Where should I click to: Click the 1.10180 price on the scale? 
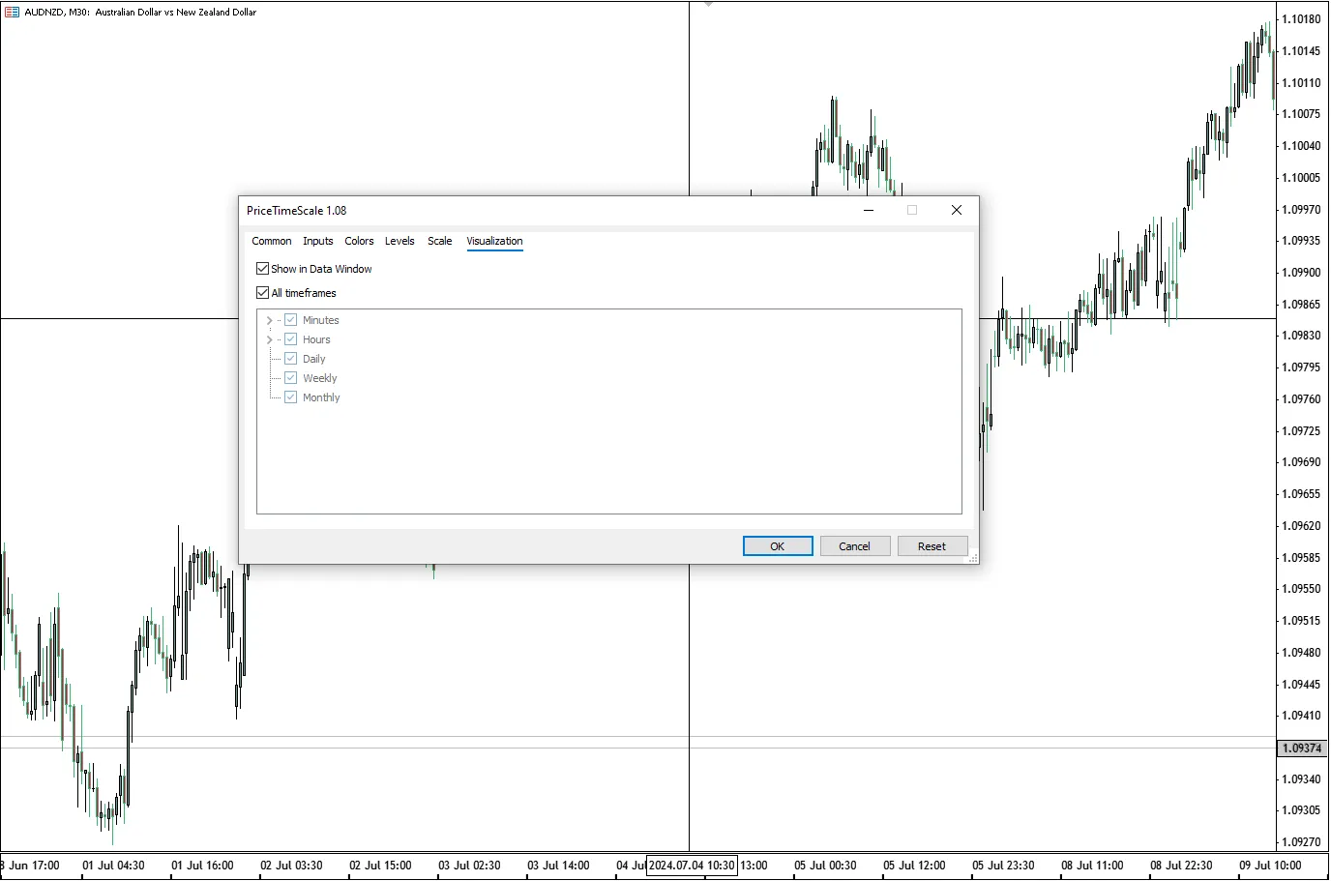click(x=1302, y=19)
